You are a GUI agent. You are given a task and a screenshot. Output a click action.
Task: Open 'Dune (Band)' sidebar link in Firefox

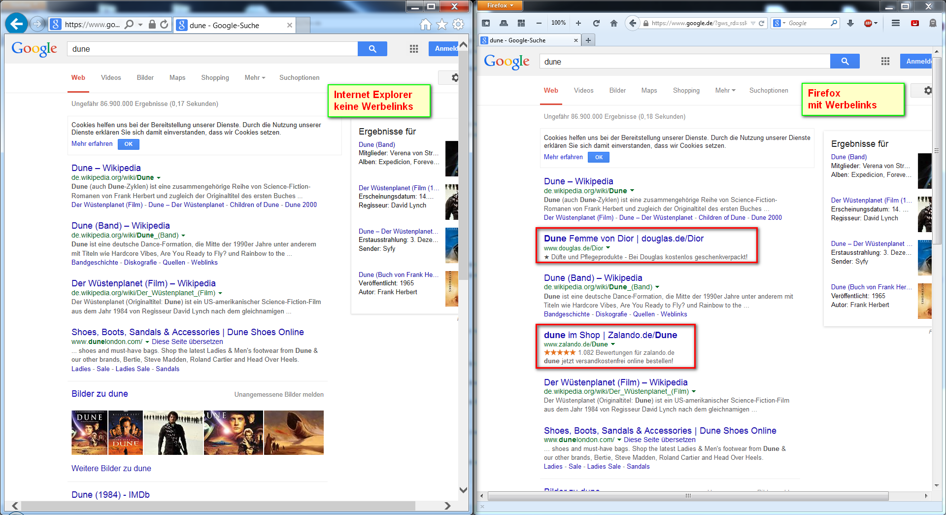(849, 157)
